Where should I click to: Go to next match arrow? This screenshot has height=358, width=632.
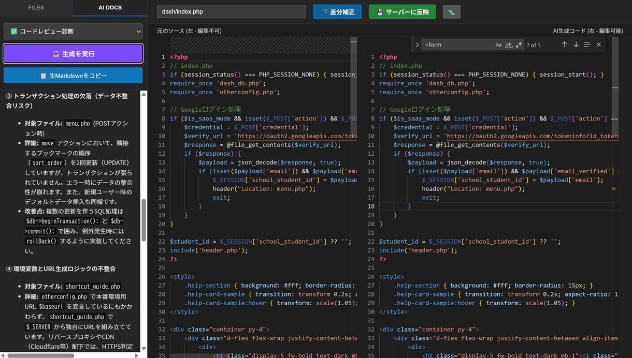(576, 45)
